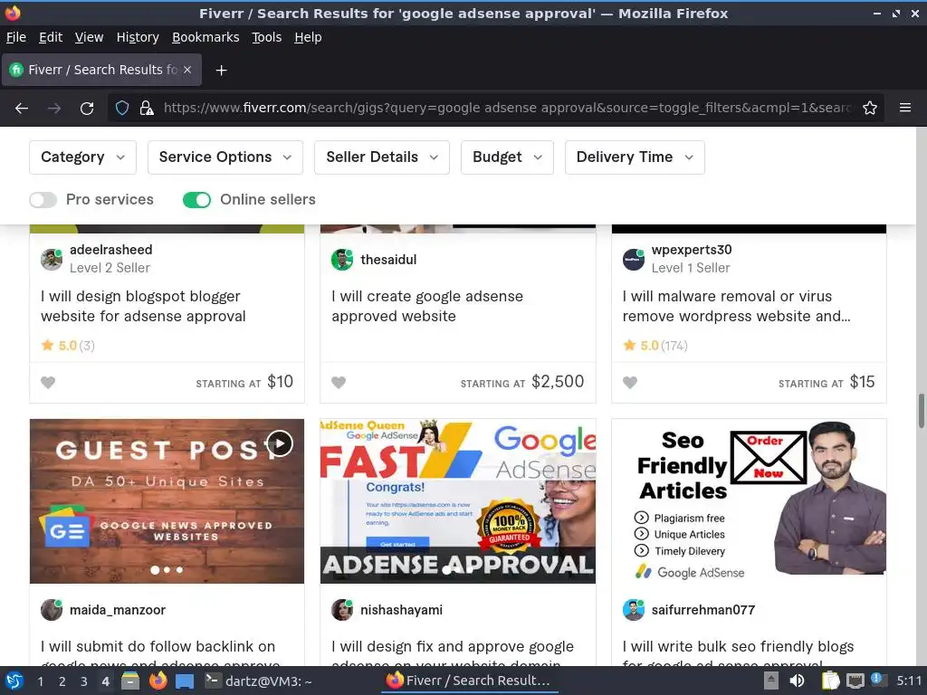The height and width of the screenshot is (695, 927).
Task: Open Seo Friendly Articles gig thumbnail
Action: click(x=749, y=501)
